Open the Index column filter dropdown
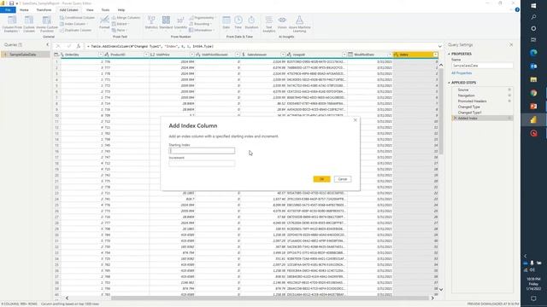 point(435,55)
